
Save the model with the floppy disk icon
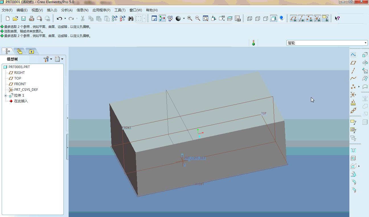click(23, 18)
